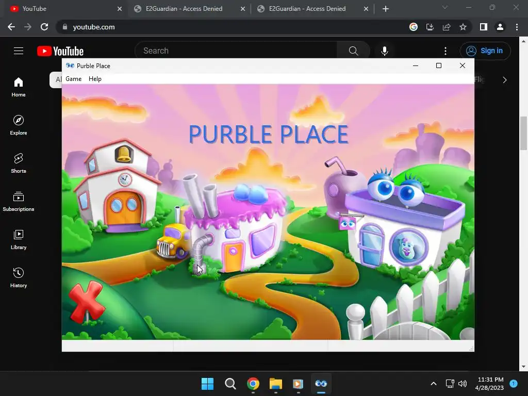Close the Purble Place window
528x396 pixels.
click(463, 65)
